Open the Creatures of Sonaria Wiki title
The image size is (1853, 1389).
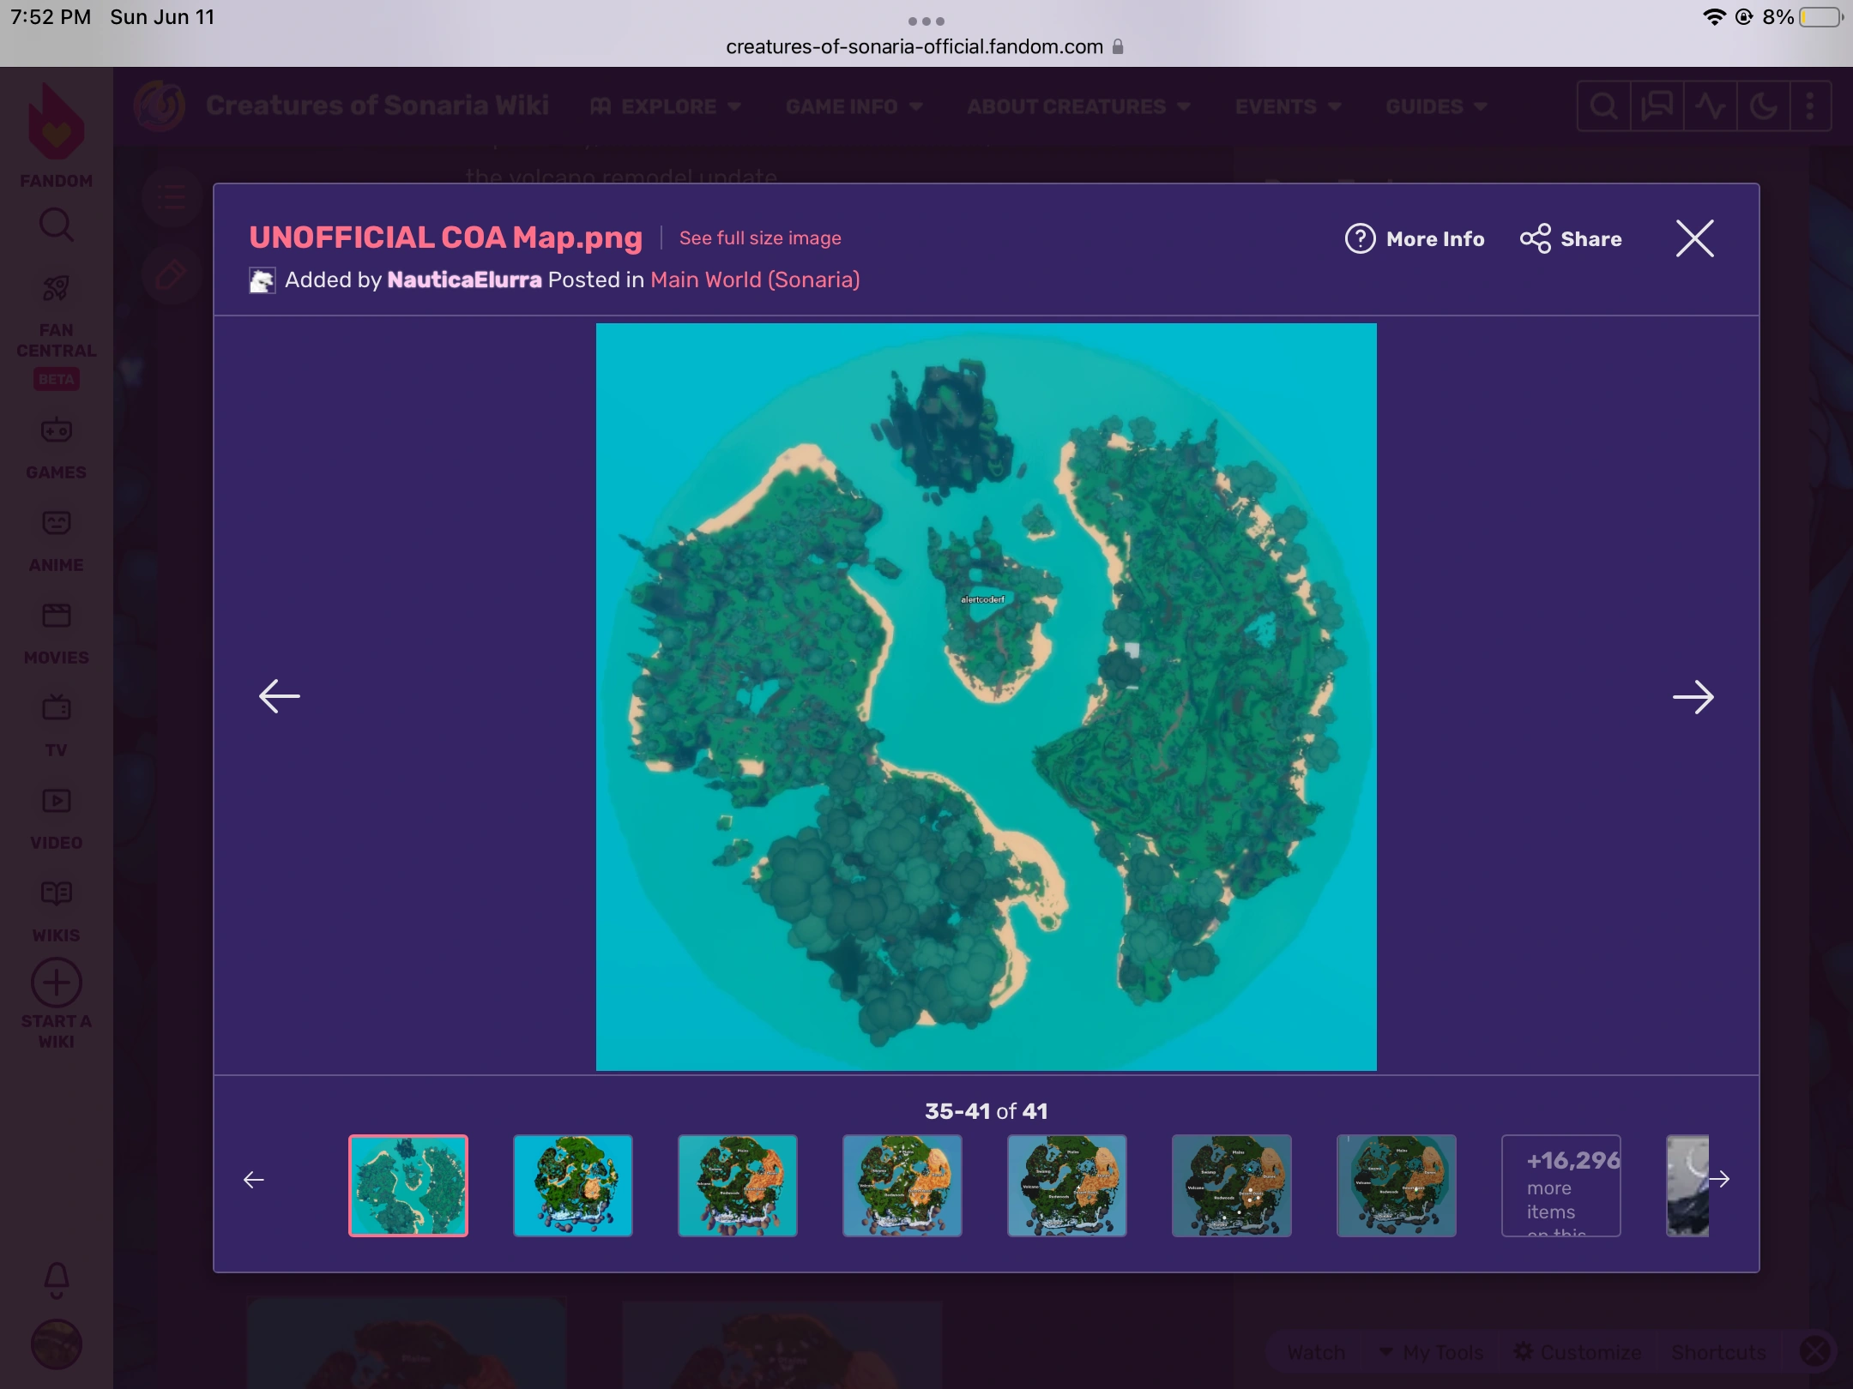[377, 105]
